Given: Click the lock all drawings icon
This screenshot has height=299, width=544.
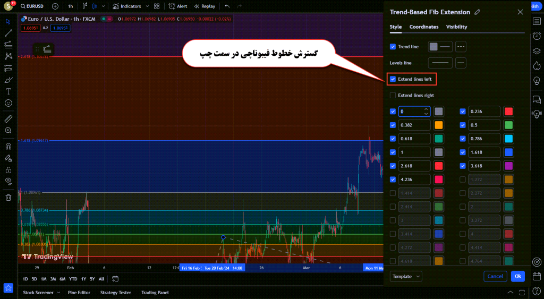Looking at the screenshot, I should [x=8, y=170].
